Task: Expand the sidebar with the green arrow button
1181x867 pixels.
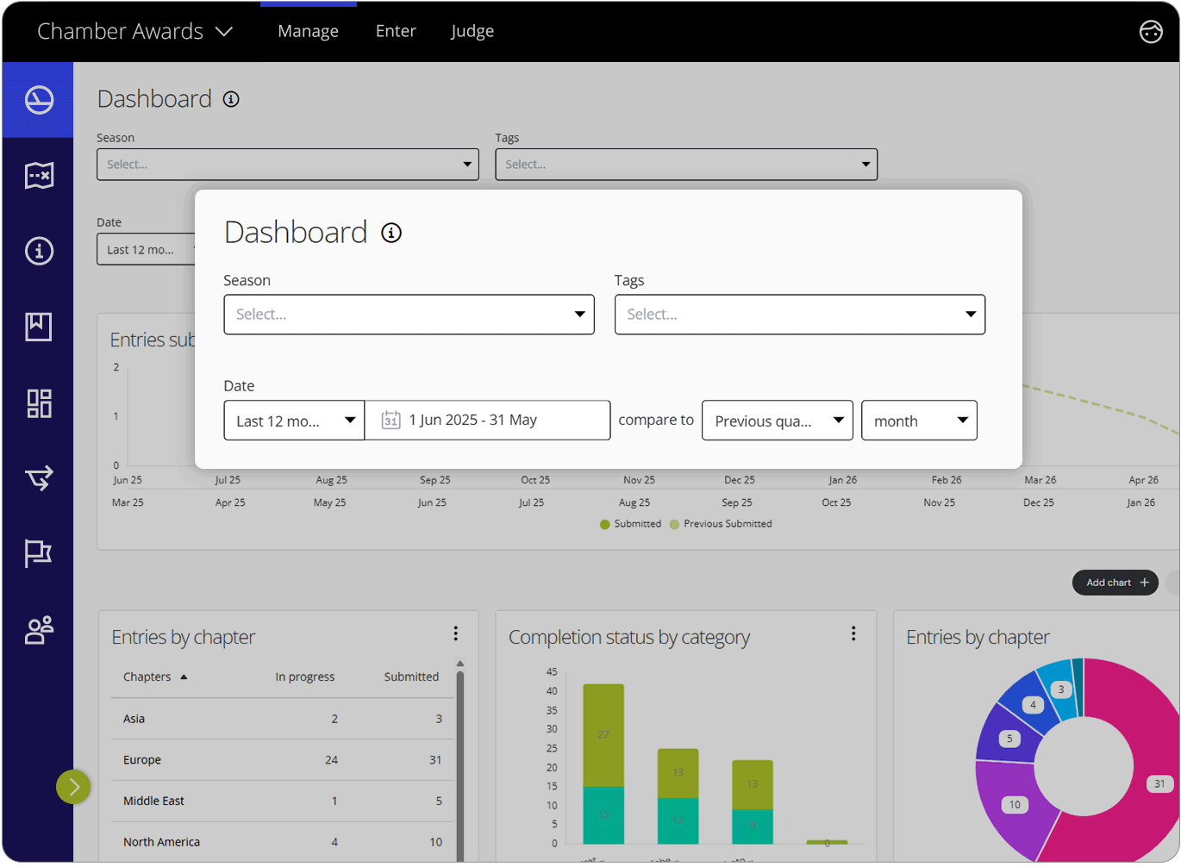Action: pyautogui.click(x=73, y=787)
